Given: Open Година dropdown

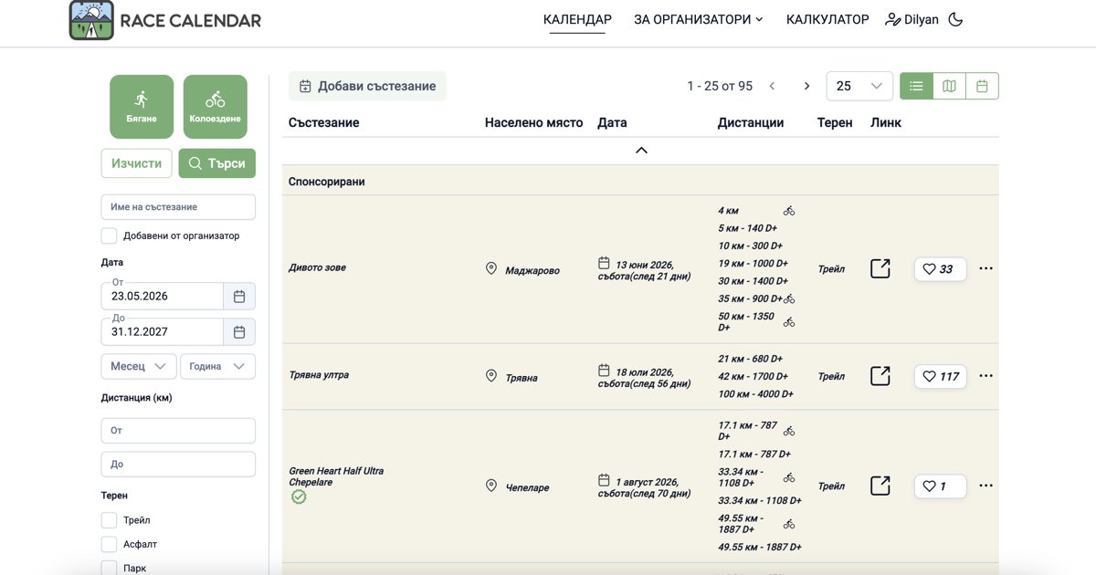Looking at the screenshot, I should point(218,366).
